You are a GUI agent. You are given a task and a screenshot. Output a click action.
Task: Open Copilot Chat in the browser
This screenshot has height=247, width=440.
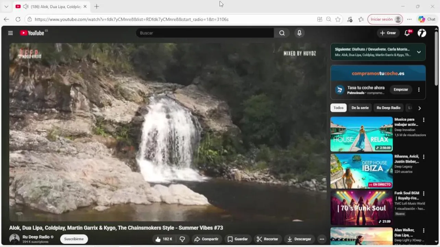click(x=427, y=19)
